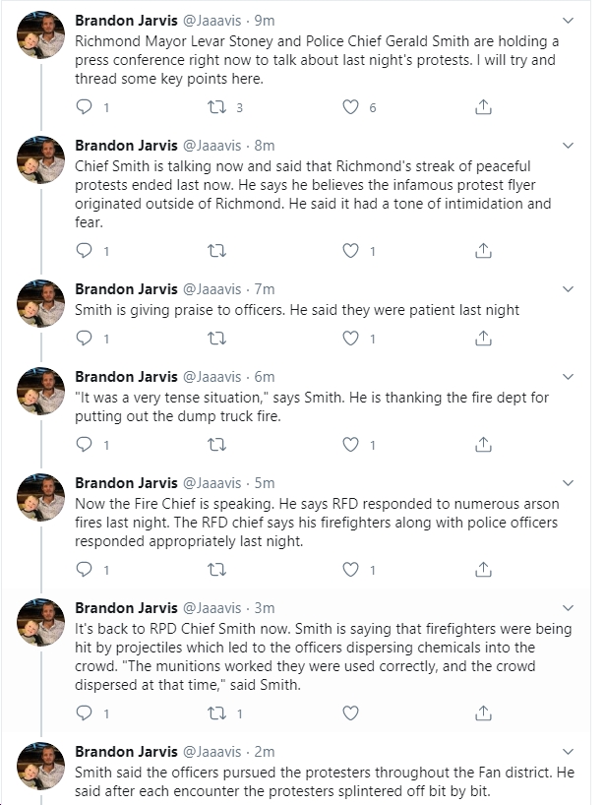Reply to the 9m press conference tweet
This screenshot has width=605, height=805.
(x=85, y=107)
